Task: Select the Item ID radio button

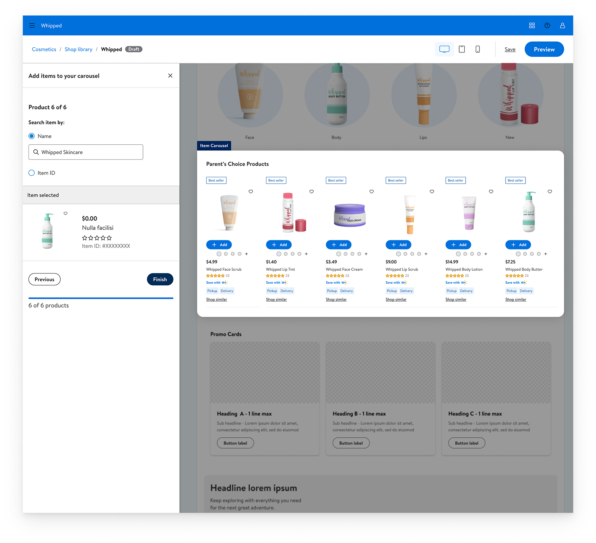Action: click(x=32, y=173)
